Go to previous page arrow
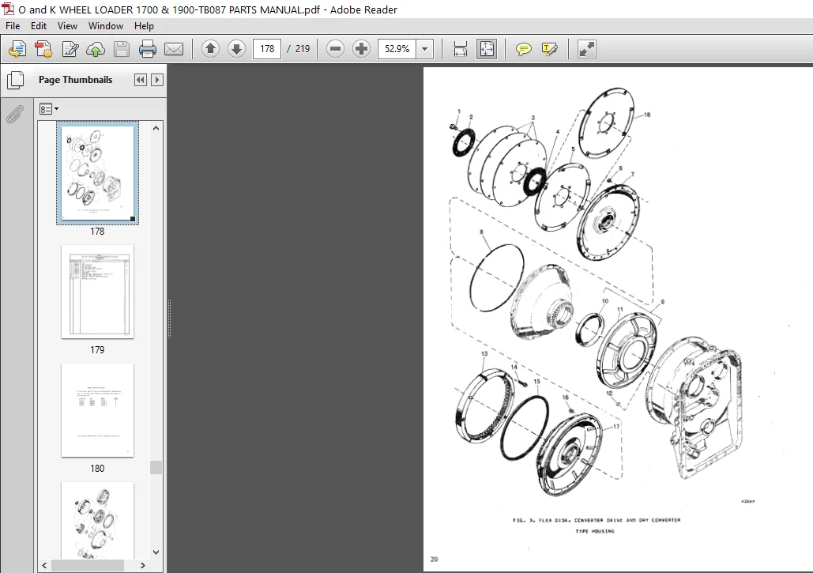The image size is (813, 573). [x=210, y=49]
